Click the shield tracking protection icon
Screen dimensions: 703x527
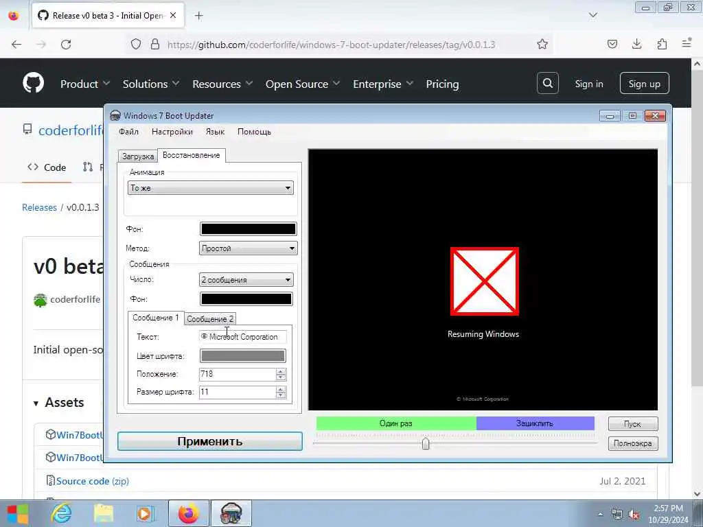pyautogui.click(x=136, y=44)
